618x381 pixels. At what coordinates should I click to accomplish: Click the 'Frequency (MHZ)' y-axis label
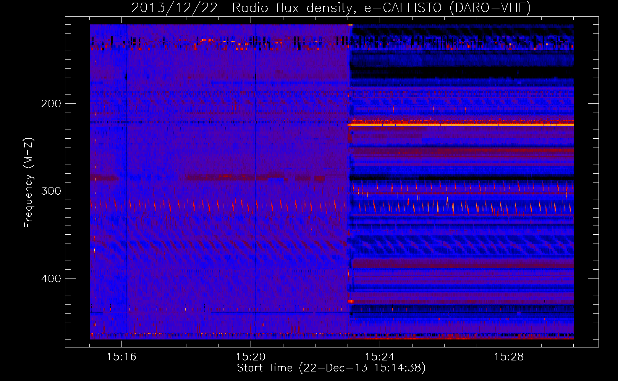(29, 183)
